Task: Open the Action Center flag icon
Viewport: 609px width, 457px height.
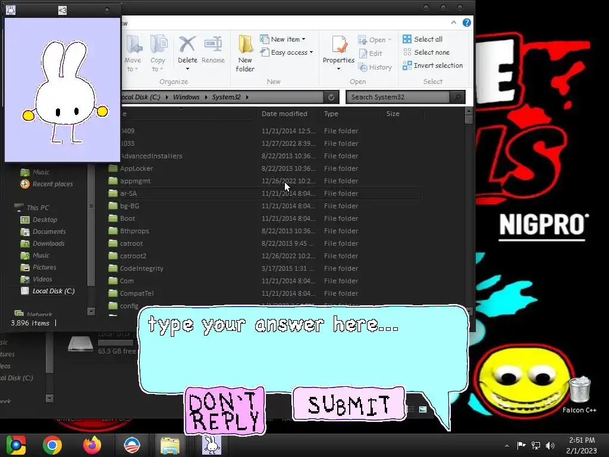Action: [x=521, y=445]
